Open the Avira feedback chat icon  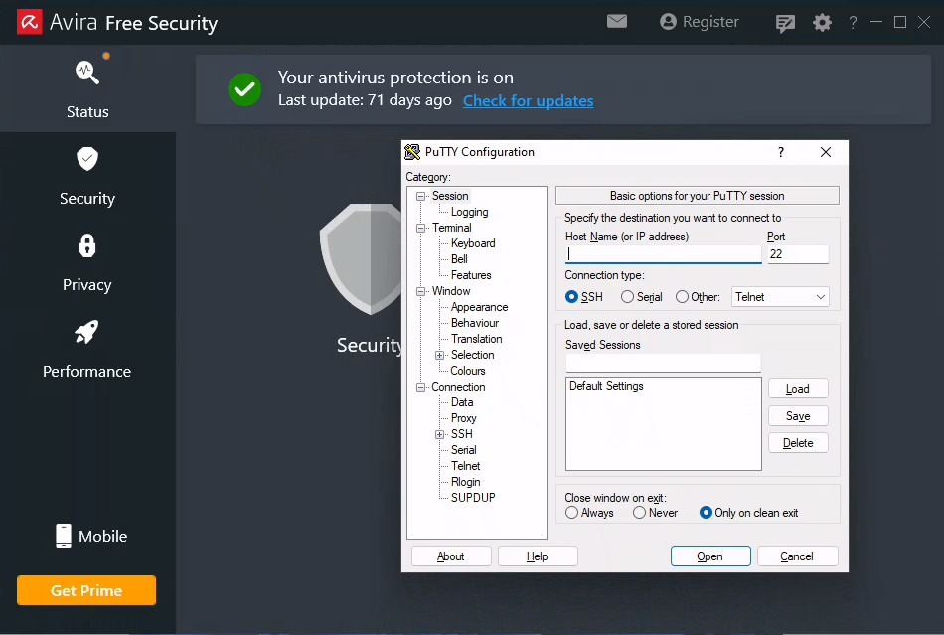785,24
